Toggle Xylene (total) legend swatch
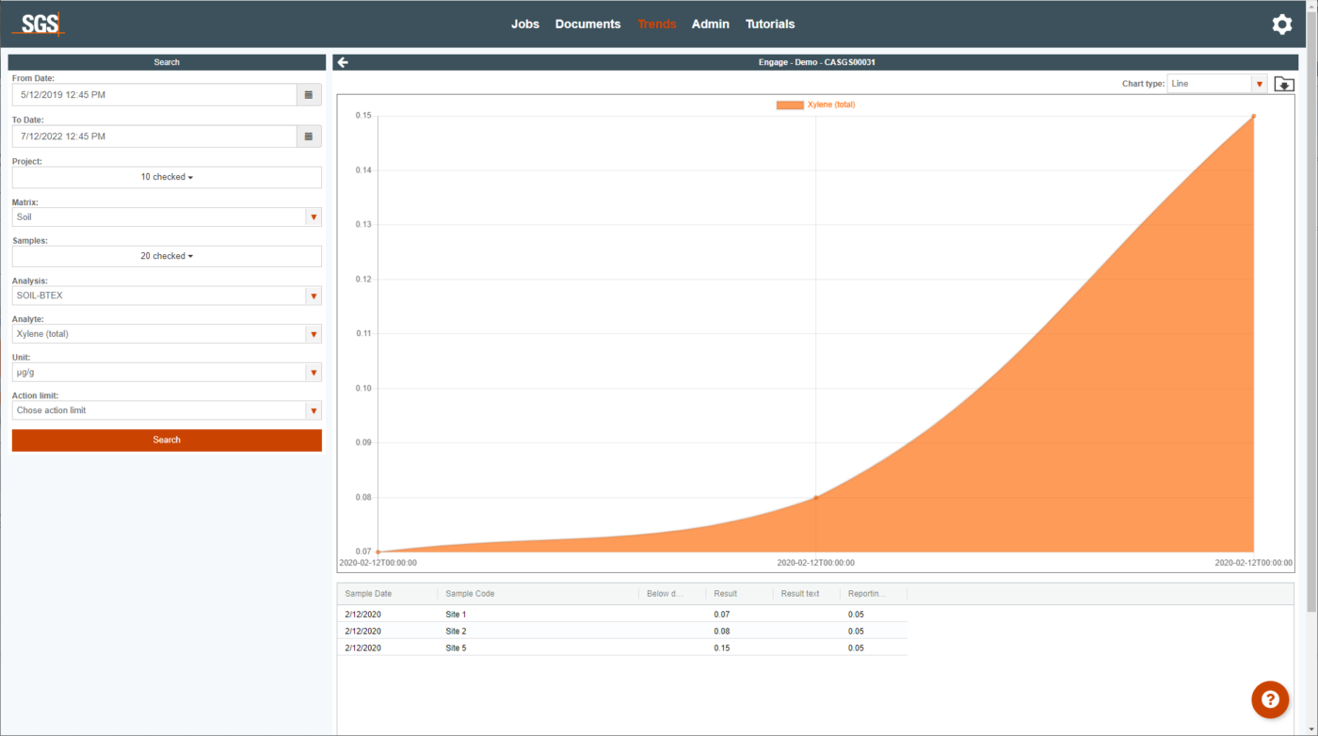 789,104
